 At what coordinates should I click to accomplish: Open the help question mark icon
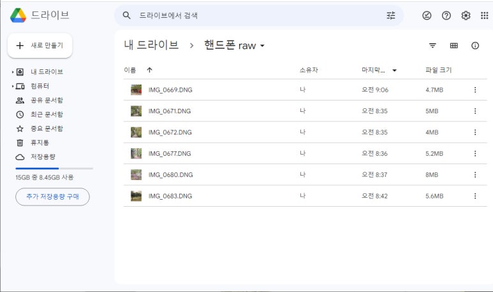446,15
